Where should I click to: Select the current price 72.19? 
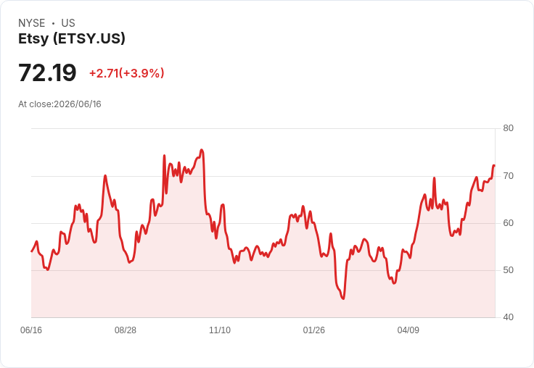pos(47,73)
